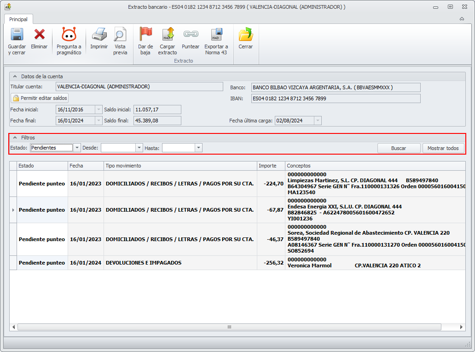The image size is (475, 352).
Task: Open the Estado filter dropdown
Action: click(x=77, y=148)
